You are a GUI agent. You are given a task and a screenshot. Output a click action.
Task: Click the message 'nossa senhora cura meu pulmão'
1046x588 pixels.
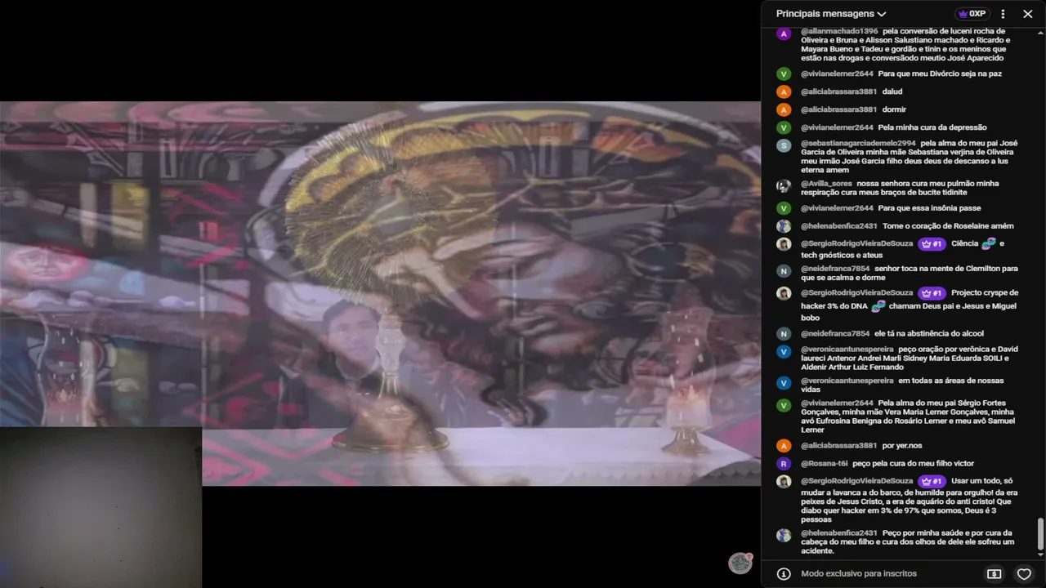(x=900, y=188)
